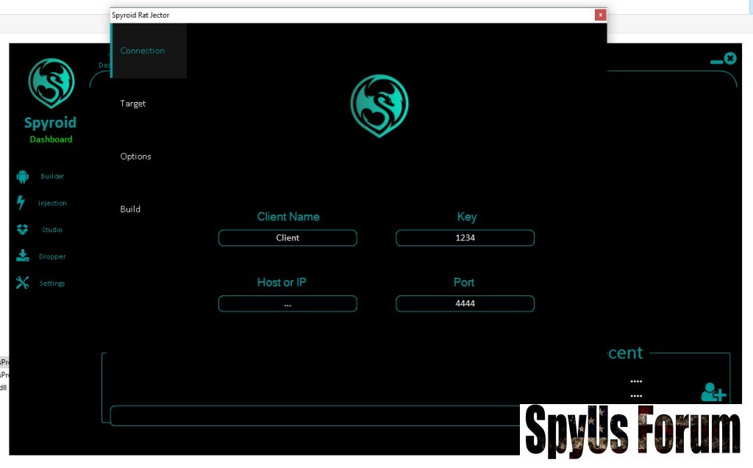Minimize the dashboard using the dash icon

click(715, 62)
